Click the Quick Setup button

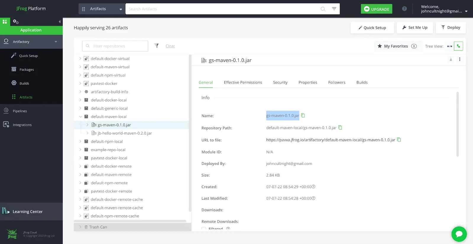click(372, 27)
